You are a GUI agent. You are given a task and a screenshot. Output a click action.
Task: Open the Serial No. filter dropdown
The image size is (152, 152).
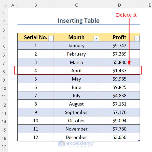[51, 38]
